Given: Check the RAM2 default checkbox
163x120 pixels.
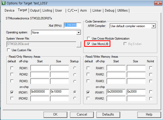Looking at the screenshot, I should tap(88, 74).
